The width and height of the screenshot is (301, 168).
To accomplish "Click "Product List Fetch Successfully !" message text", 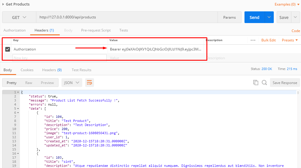I will 84,100.
